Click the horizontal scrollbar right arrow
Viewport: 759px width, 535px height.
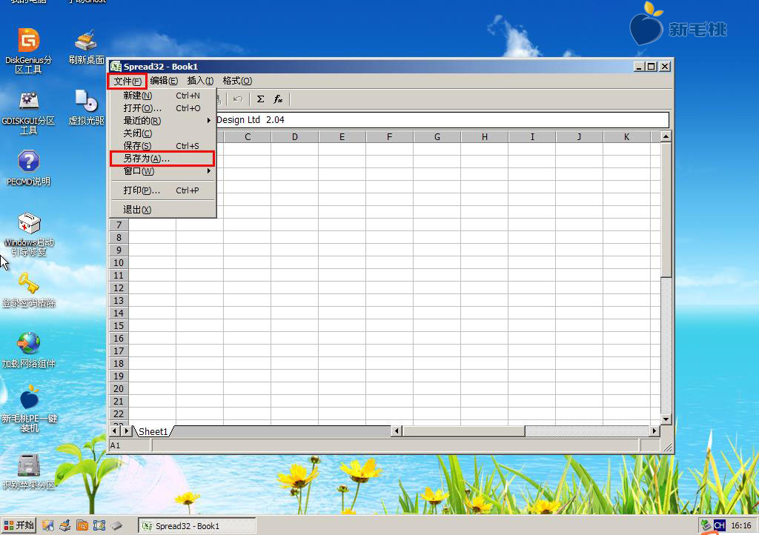tap(654, 431)
